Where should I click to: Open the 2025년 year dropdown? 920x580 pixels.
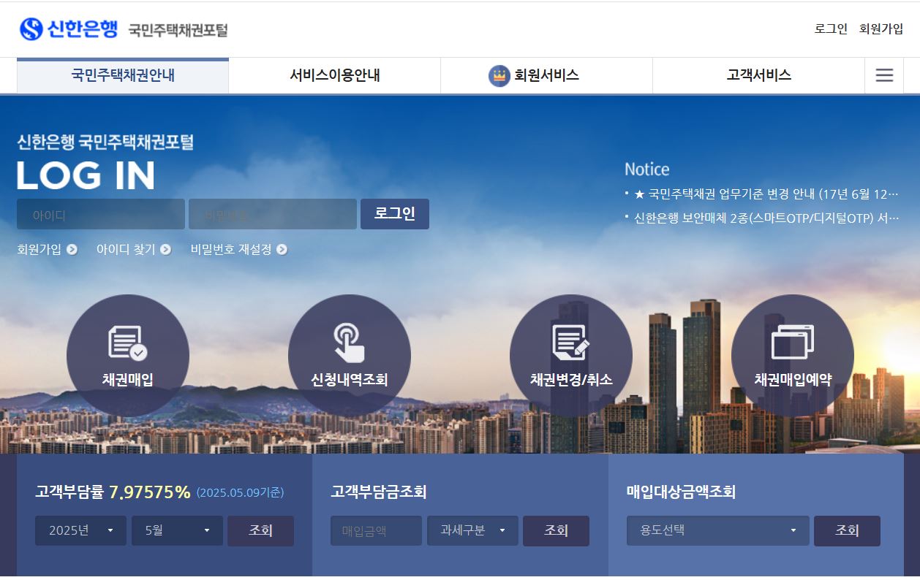(x=80, y=531)
